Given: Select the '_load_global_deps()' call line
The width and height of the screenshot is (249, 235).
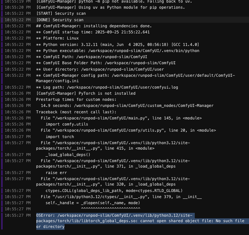Looking at the screenshot, I should [x=68, y=155].
